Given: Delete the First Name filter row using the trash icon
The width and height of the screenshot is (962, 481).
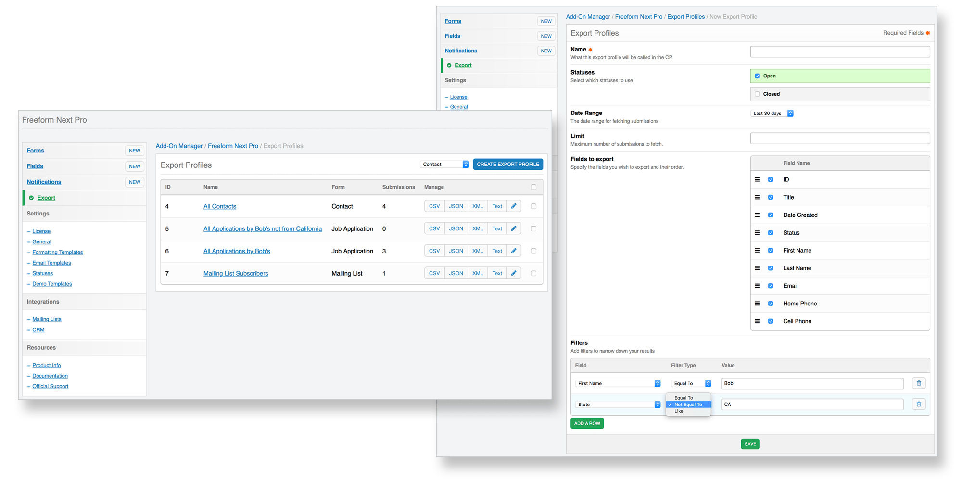Looking at the screenshot, I should [x=919, y=383].
